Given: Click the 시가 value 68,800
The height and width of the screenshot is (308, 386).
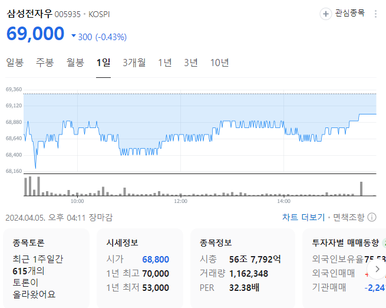Looking at the screenshot, I should click(x=156, y=259).
